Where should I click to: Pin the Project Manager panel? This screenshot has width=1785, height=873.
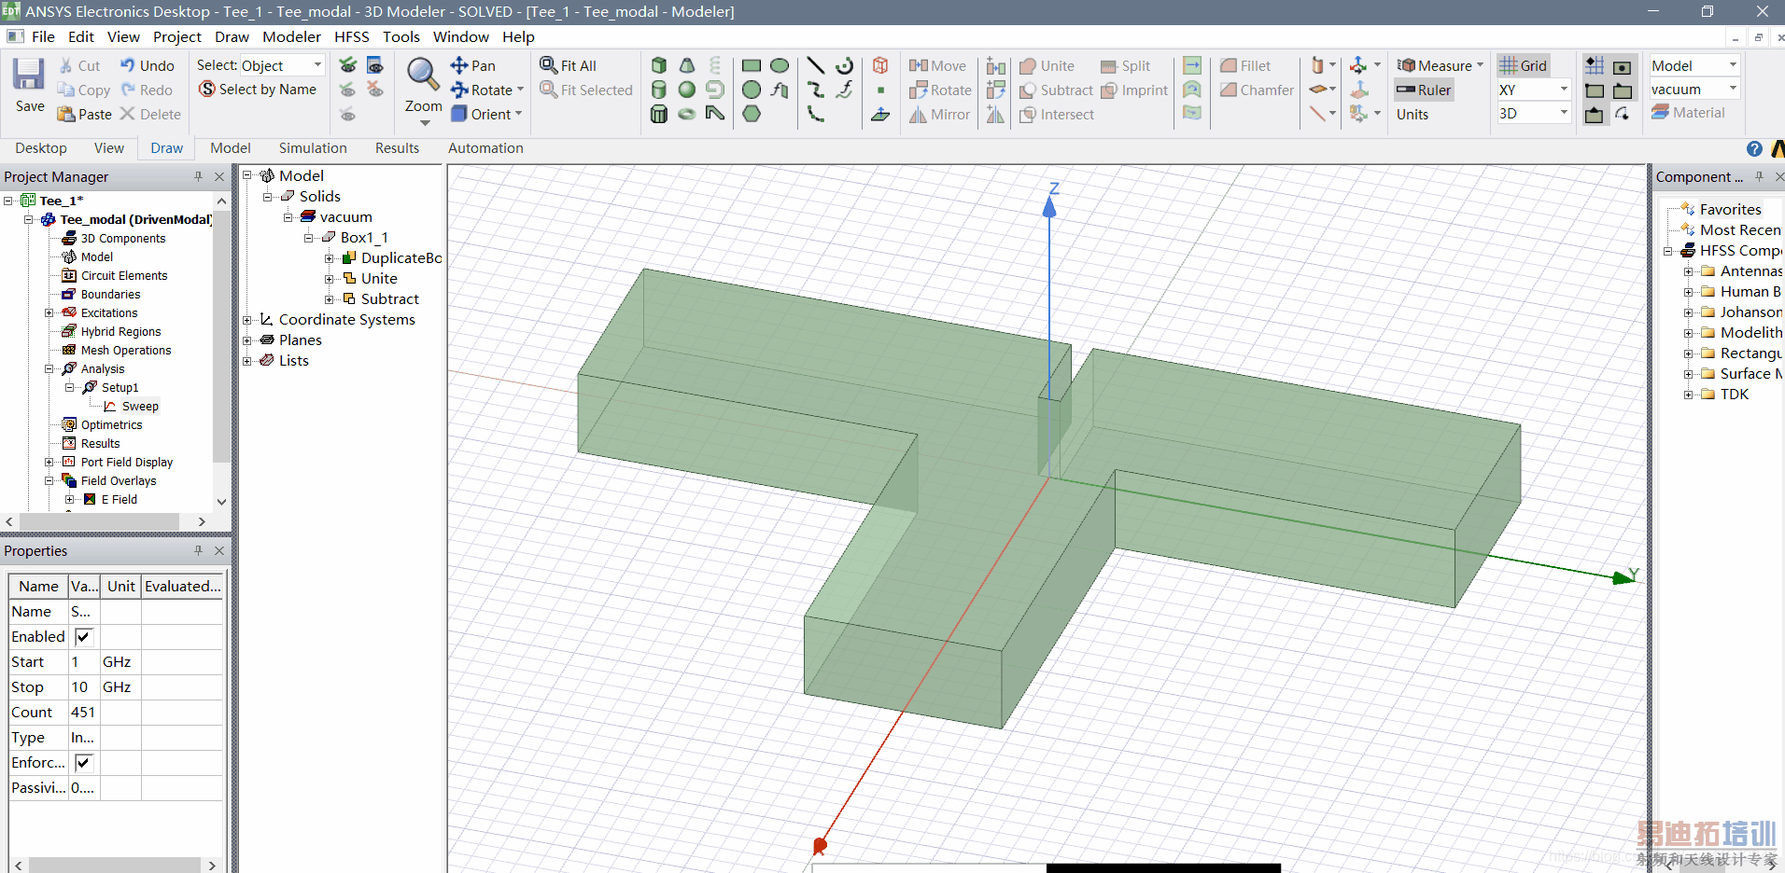(x=198, y=176)
